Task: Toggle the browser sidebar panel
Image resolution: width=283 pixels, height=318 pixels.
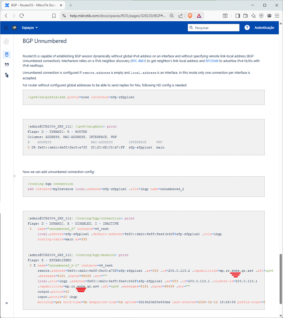Action: coord(237,16)
